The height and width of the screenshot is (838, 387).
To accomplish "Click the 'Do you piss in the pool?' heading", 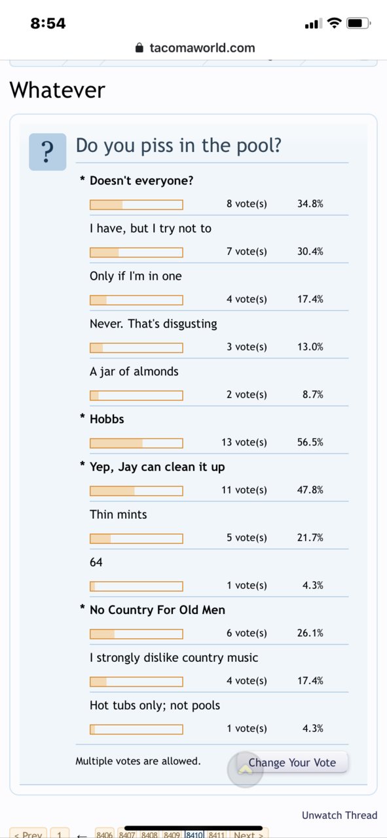I will tap(179, 145).
